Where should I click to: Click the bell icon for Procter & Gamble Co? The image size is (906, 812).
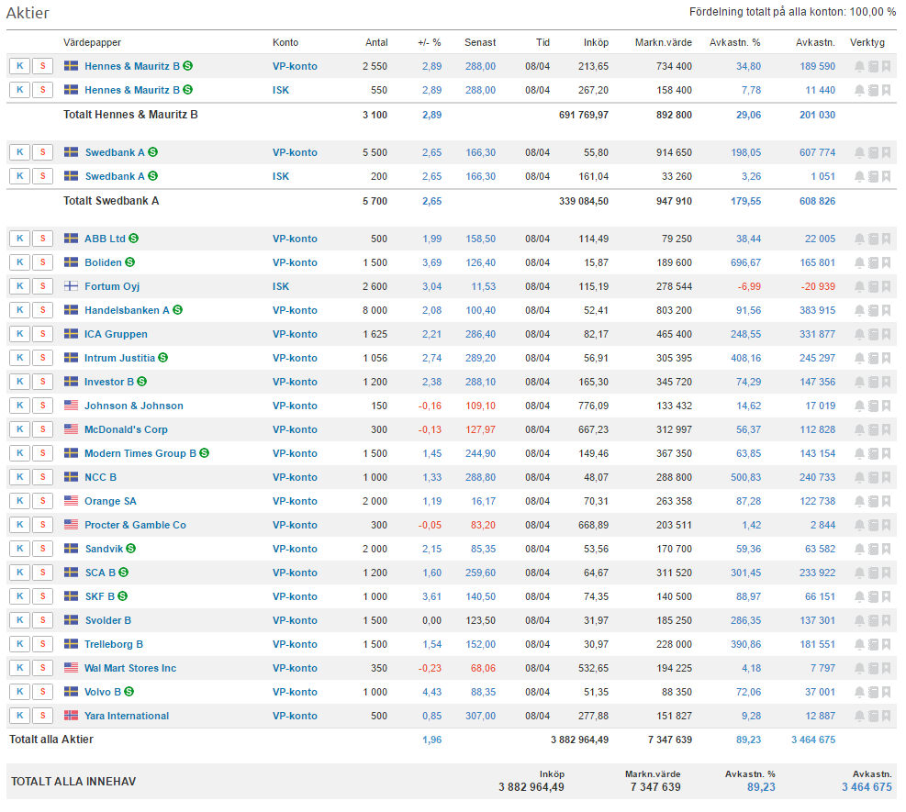[x=859, y=525]
